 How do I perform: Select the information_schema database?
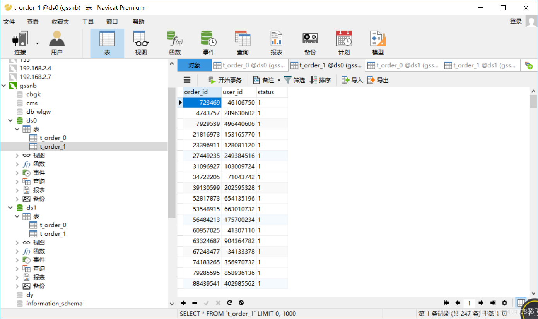(x=54, y=304)
